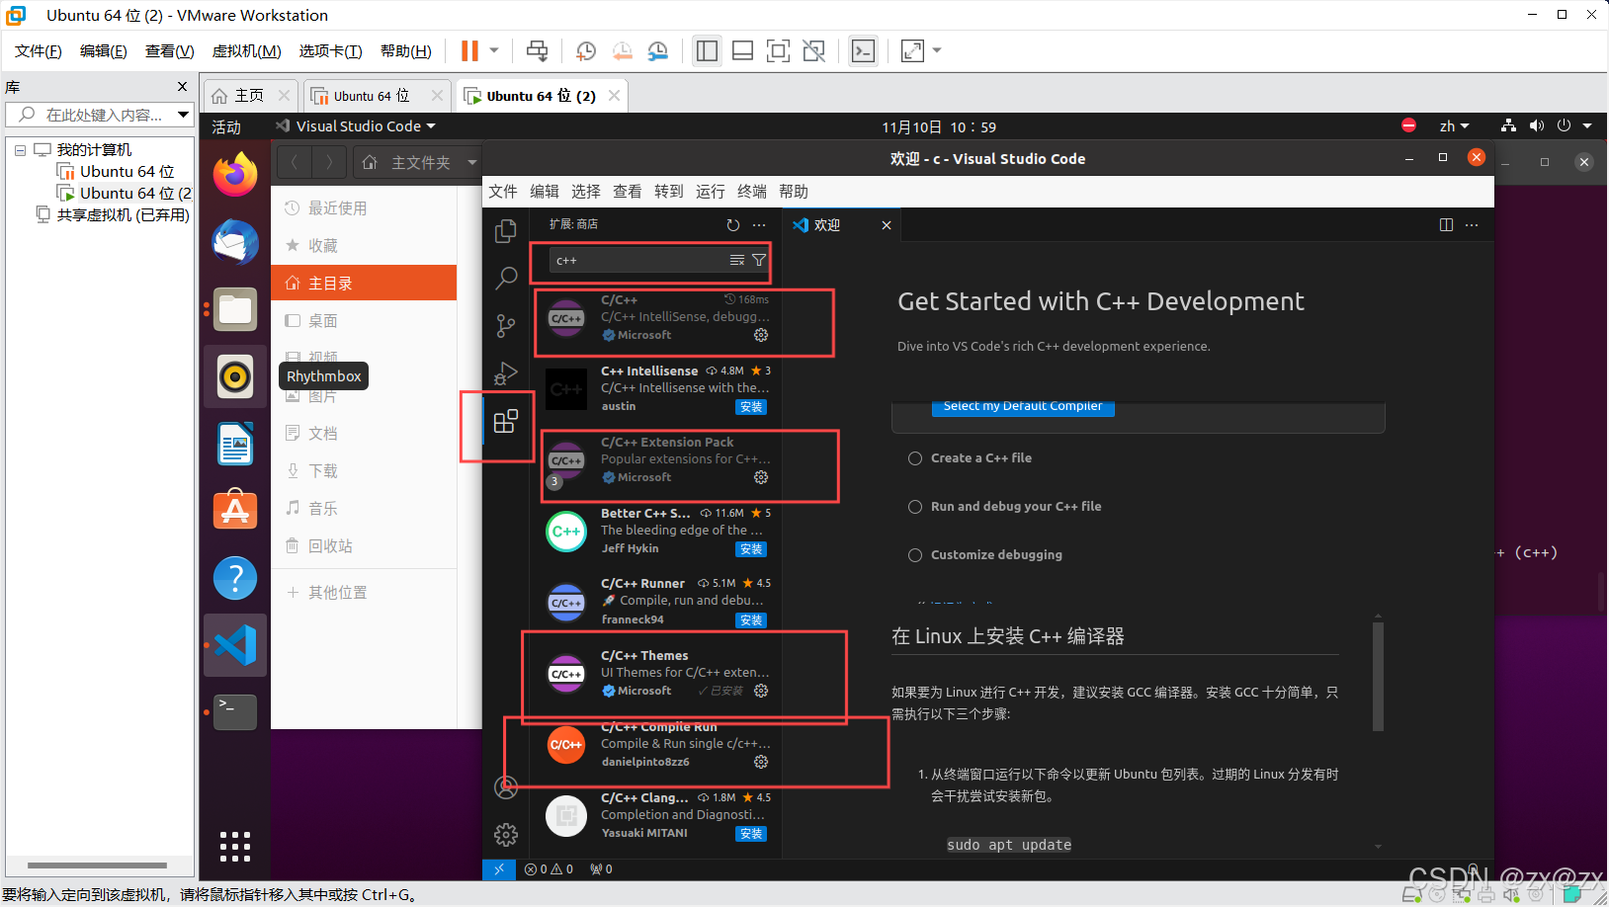1609x907 pixels.
Task: Open VS Code Source Control view
Action: click(x=506, y=325)
